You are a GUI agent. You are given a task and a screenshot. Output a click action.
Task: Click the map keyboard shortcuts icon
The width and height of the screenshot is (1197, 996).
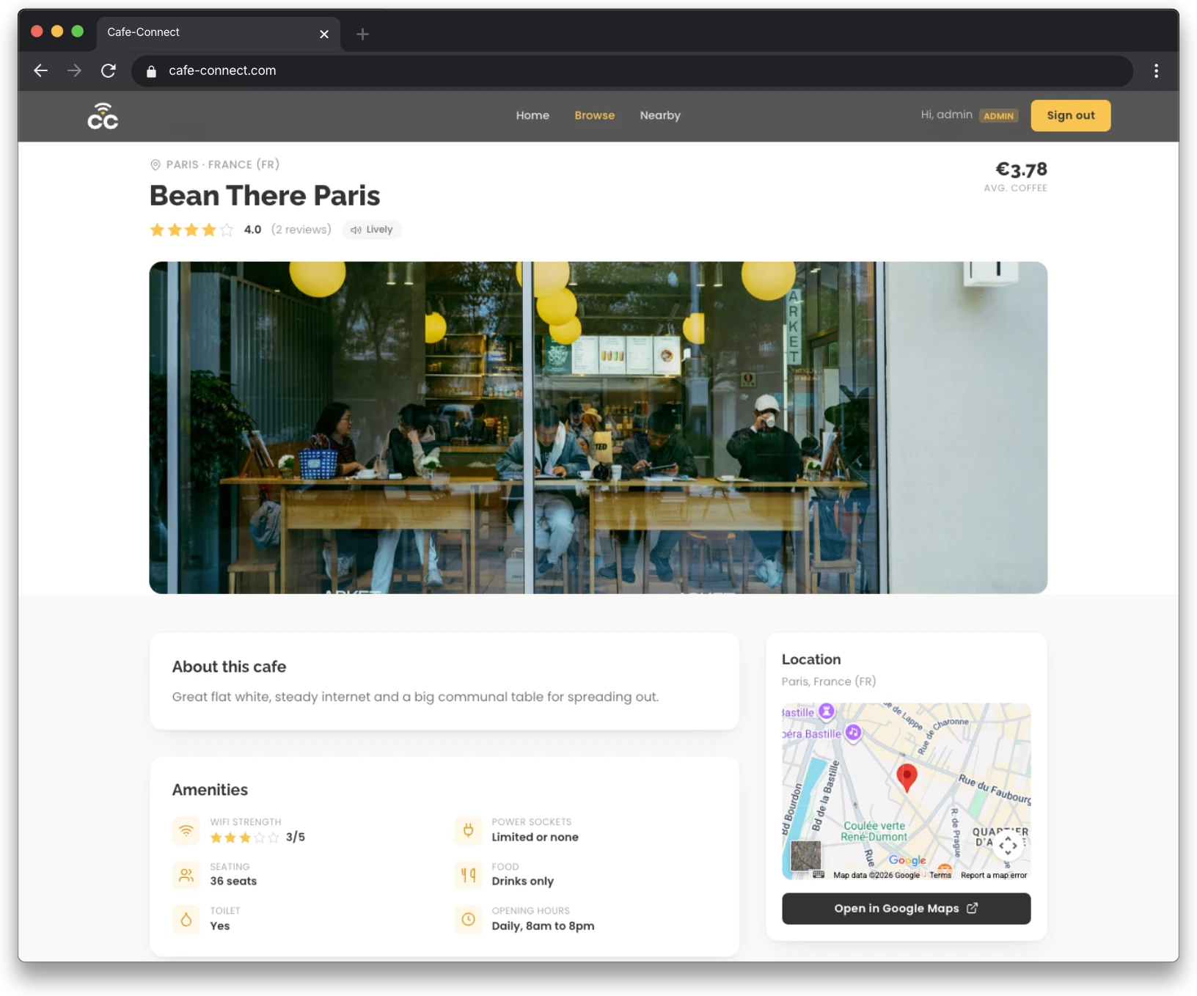click(819, 874)
